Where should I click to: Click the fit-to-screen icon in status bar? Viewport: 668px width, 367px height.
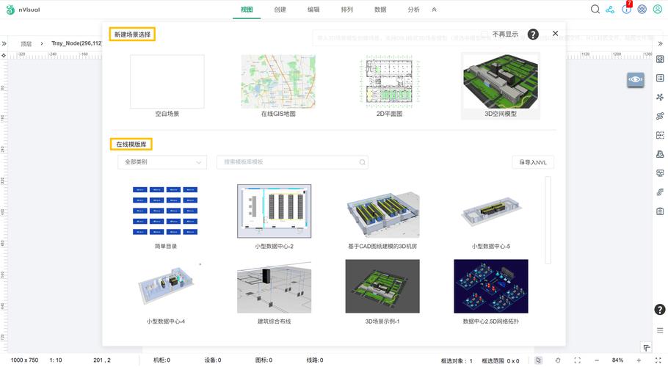577,360
